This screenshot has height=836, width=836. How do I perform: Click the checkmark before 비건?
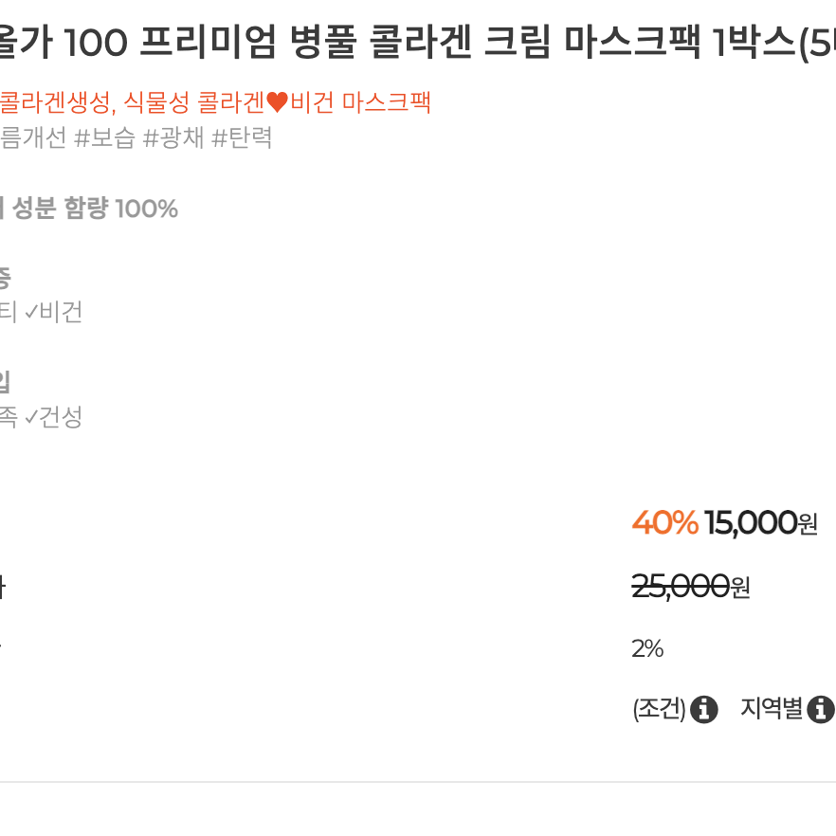[x=31, y=312]
